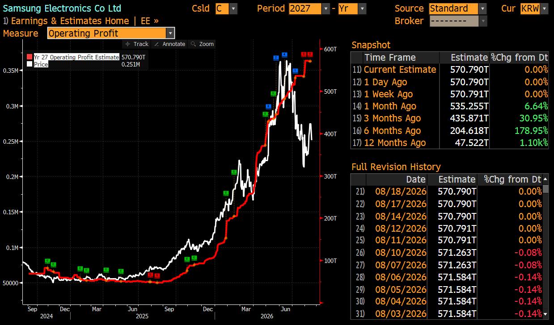Image resolution: width=554 pixels, height=325 pixels.
Task: Open the Yr periodicity dropdown arrow
Action: pos(362,8)
